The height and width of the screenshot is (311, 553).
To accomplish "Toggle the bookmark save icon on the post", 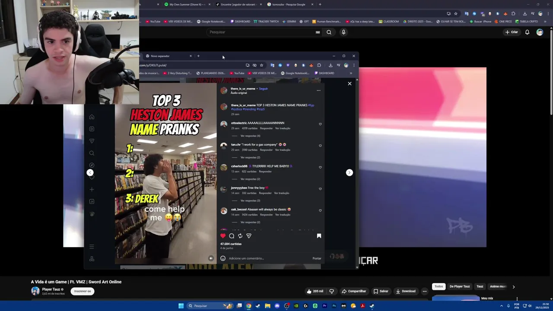I will (319, 236).
